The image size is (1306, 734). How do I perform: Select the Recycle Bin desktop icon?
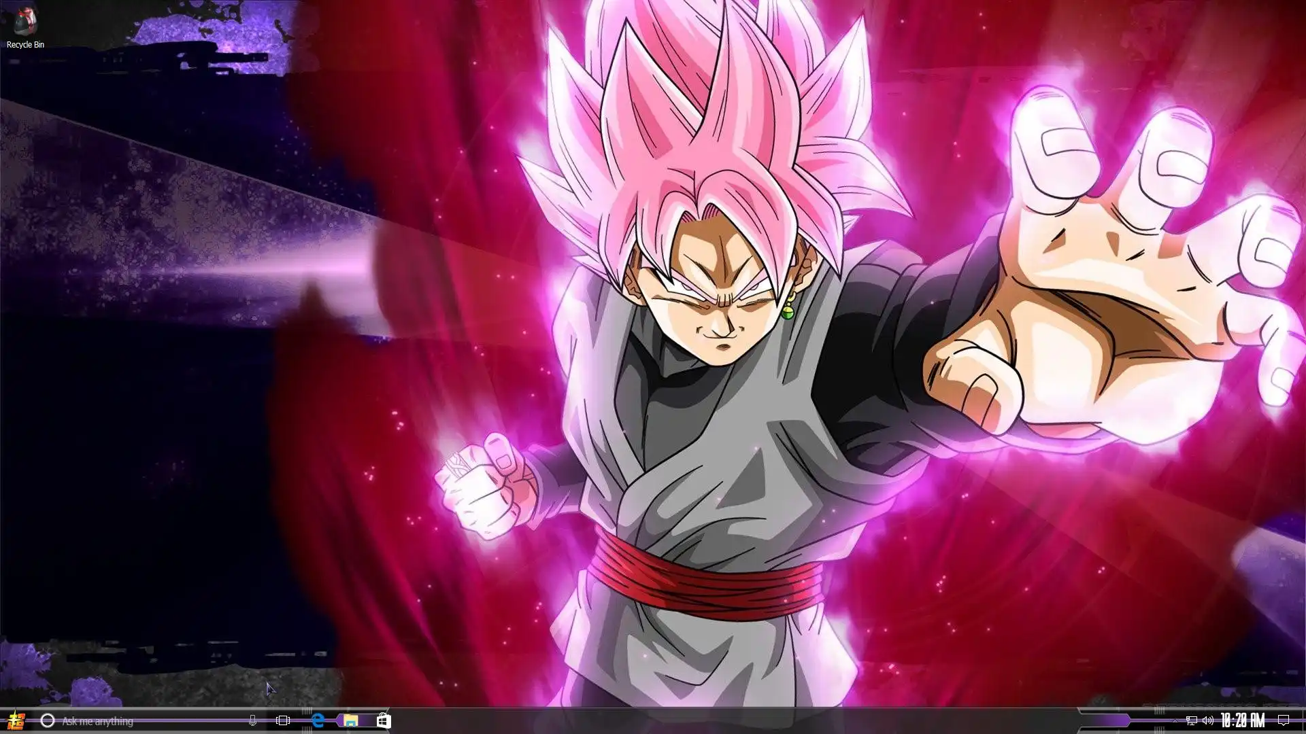[25, 20]
